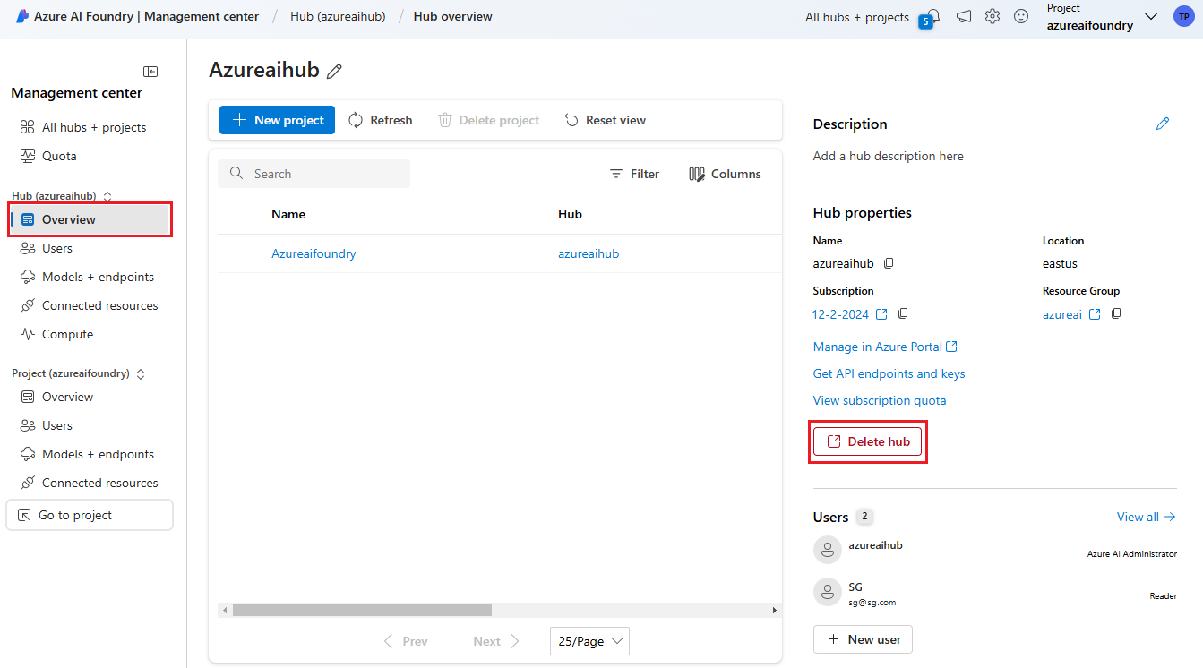The width and height of the screenshot is (1203, 668).
Task: Open azureai resource group external icon
Action: tap(1095, 314)
